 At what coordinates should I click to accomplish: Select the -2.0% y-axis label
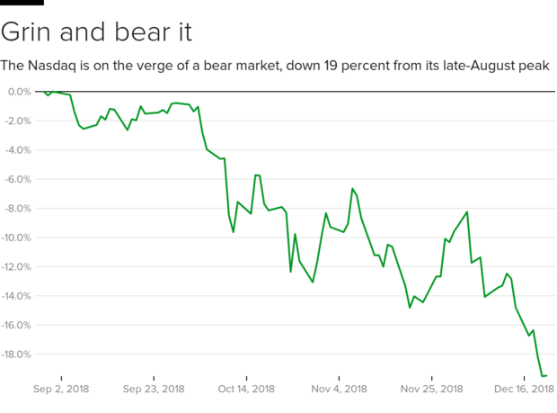(x=17, y=121)
